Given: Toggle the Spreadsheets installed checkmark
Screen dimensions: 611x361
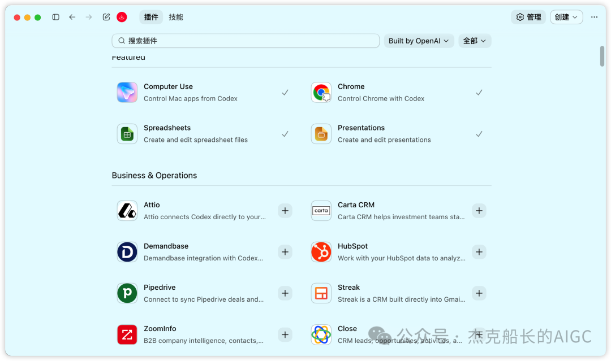Looking at the screenshot, I should pos(285,134).
